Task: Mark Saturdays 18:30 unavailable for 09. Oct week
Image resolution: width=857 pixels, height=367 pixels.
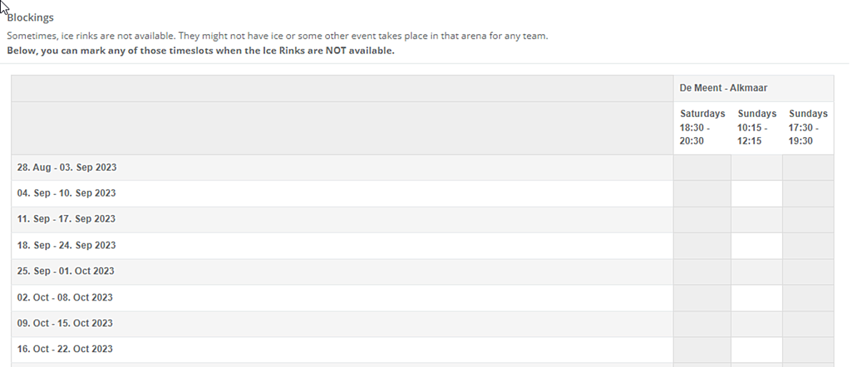Action: pos(702,323)
